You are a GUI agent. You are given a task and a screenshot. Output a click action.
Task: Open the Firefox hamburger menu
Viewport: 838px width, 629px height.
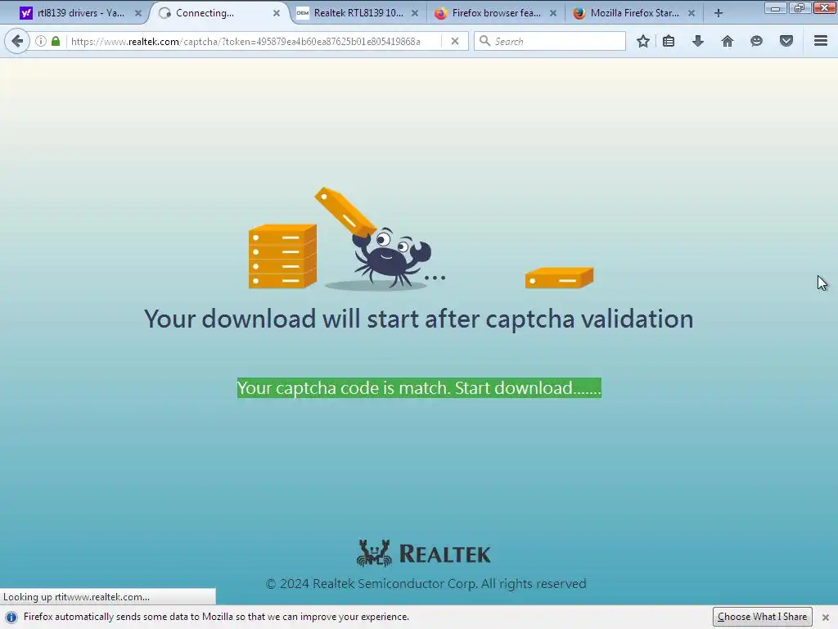821,41
